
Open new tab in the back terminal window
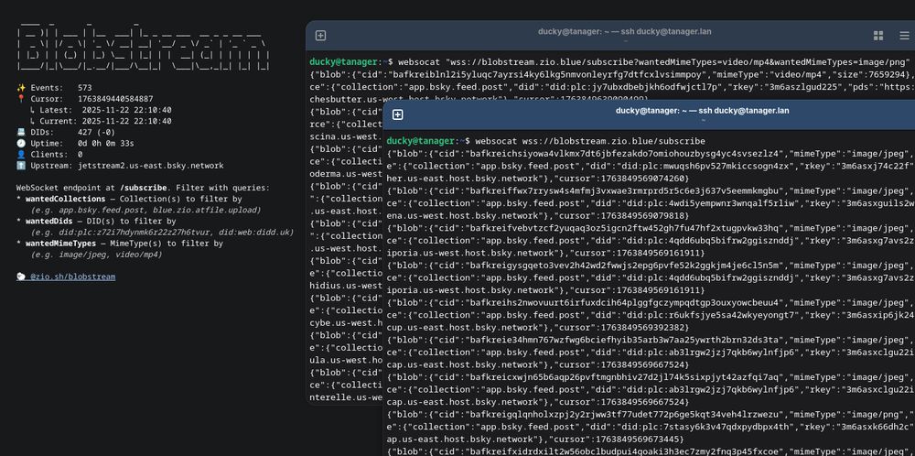320,36
